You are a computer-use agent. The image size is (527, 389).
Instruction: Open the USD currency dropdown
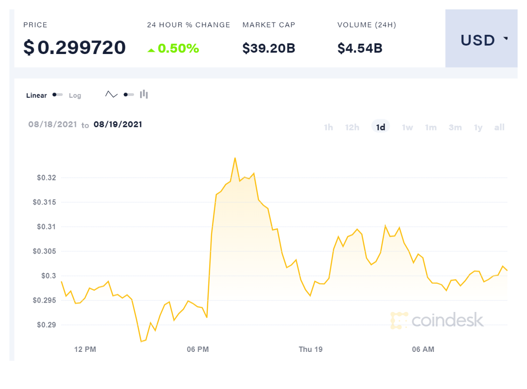(x=481, y=40)
